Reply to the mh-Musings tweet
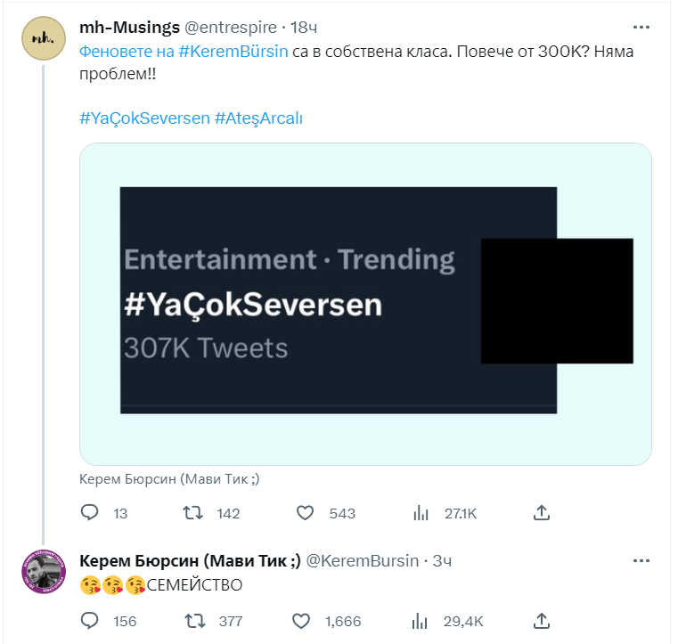 (x=89, y=513)
